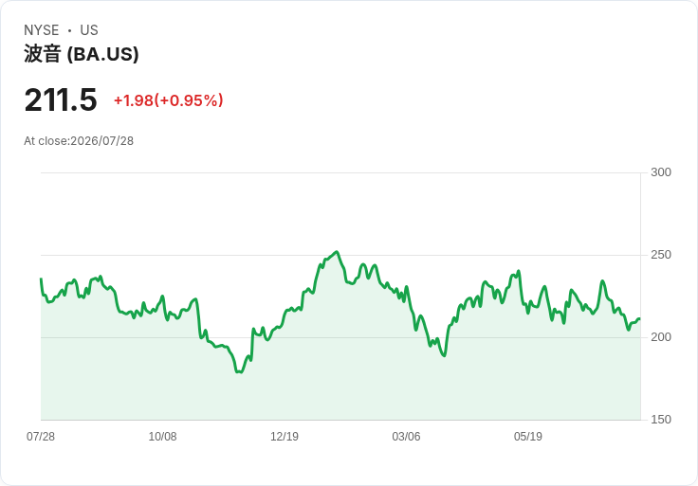
Task: Click the leftmost start of the price line
Action: coord(42,279)
